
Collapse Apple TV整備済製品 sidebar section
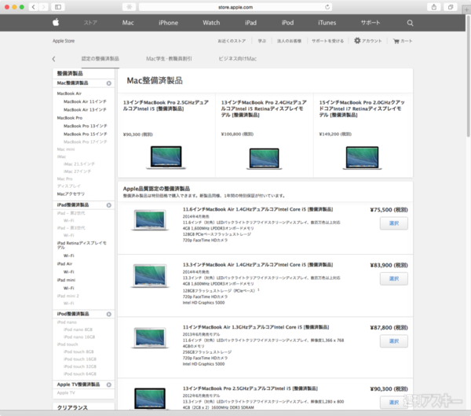point(109,385)
